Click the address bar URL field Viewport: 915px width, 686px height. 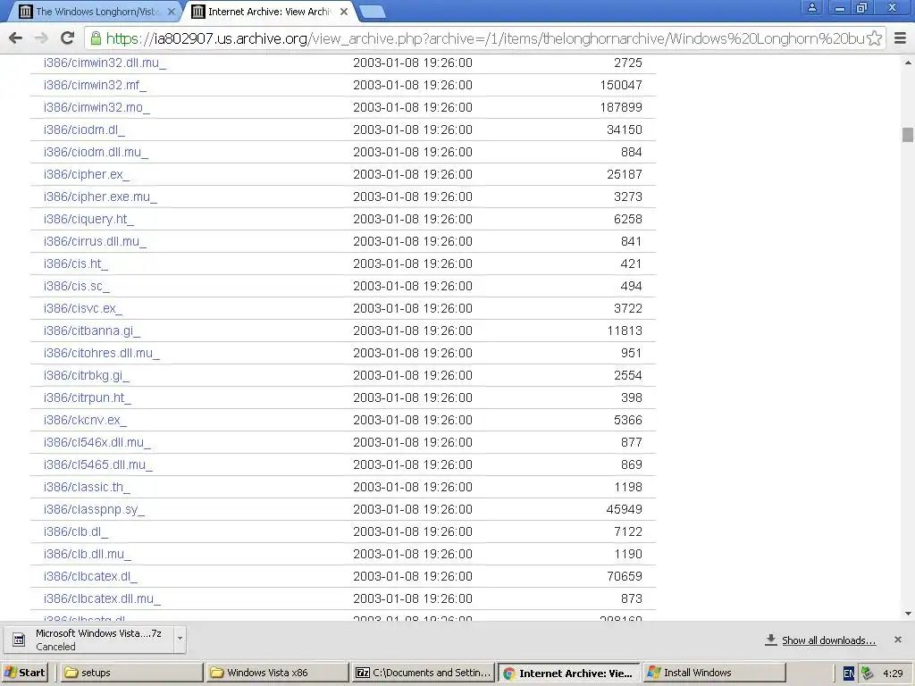tap(484, 38)
